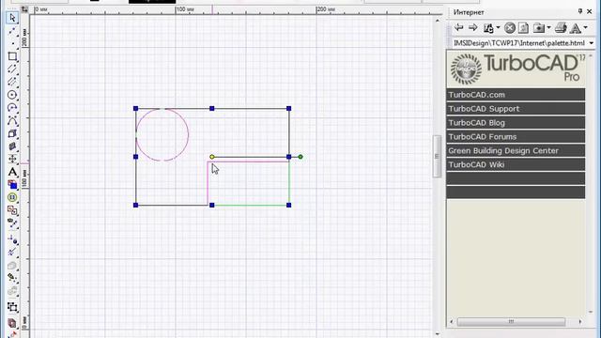Screen dimensions: 601x338
Task: Expand the palette.html address dropdown
Action: click(591, 43)
